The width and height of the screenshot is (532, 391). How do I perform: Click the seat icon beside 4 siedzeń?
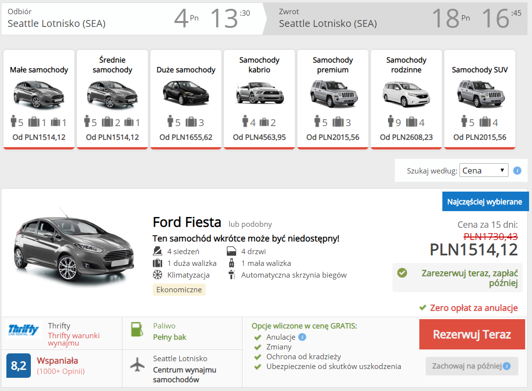(x=157, y=251)
